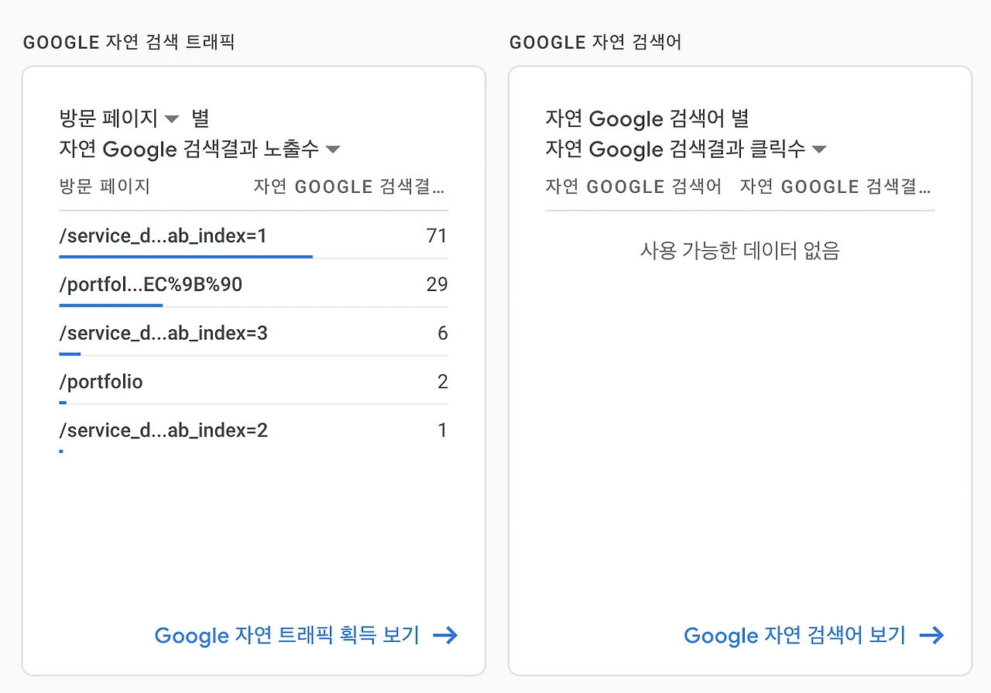Expand the 자연 Google 검색결과 노출수 metric dropdown

pos(333,149)
